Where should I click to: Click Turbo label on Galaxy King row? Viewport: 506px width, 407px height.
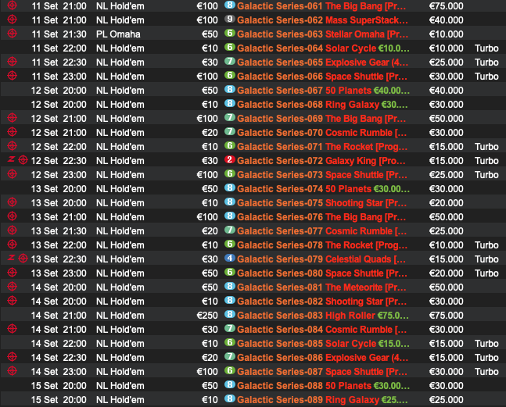(486, 161)
